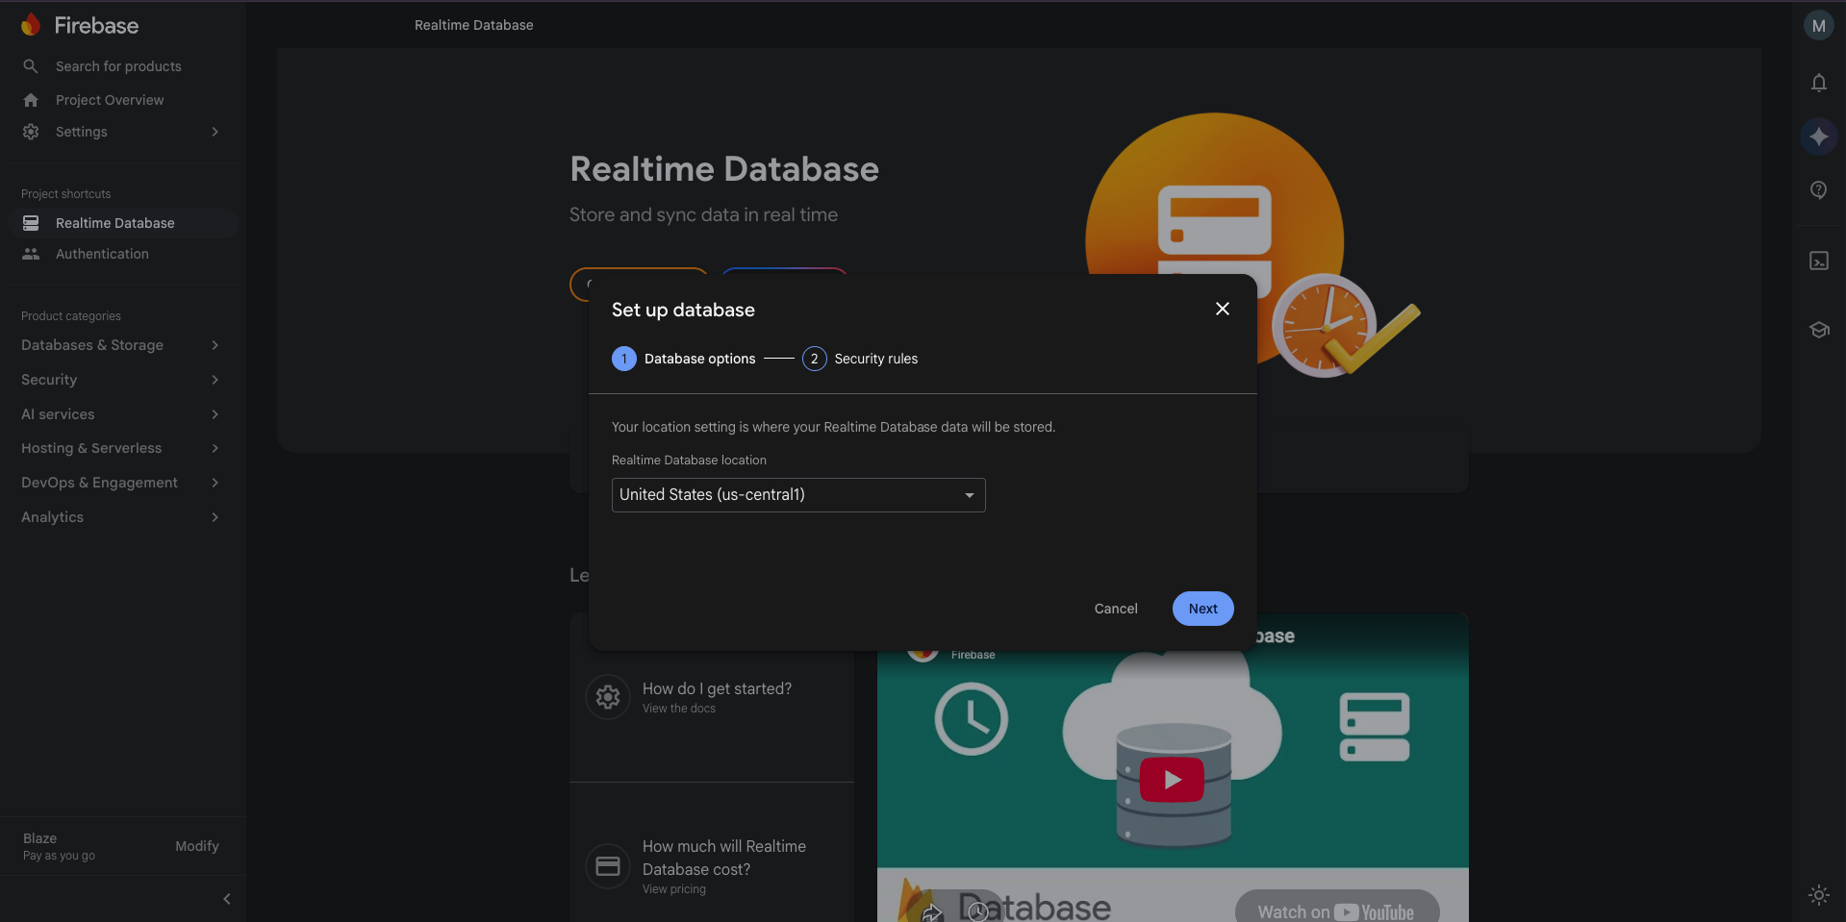Open the Gemini sparkle assistant icon
The width and height of the screenshot is (1846, 922).
click(1818, 137)
